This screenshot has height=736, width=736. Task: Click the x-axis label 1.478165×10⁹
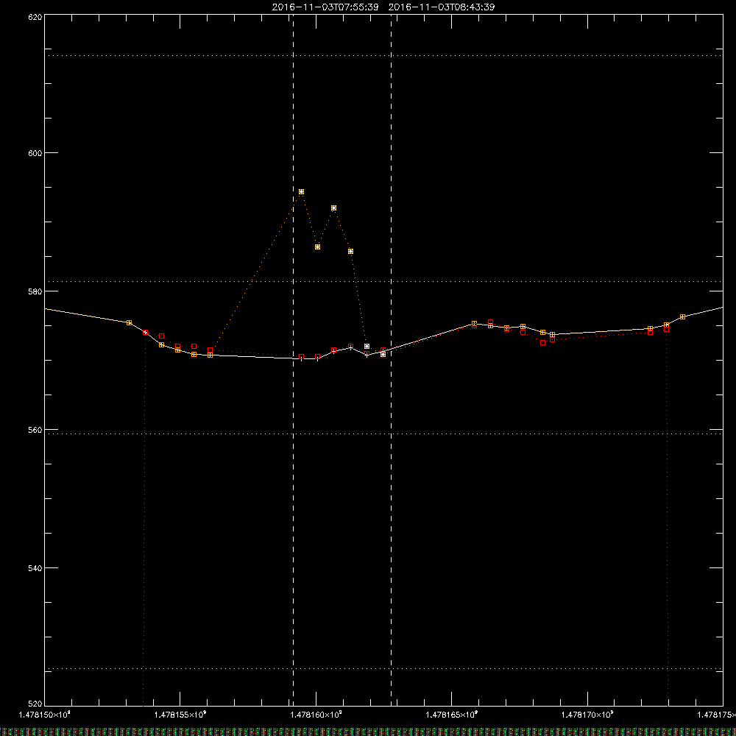452,715
